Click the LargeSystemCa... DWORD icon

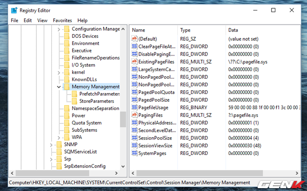click(x=134, y=69)
